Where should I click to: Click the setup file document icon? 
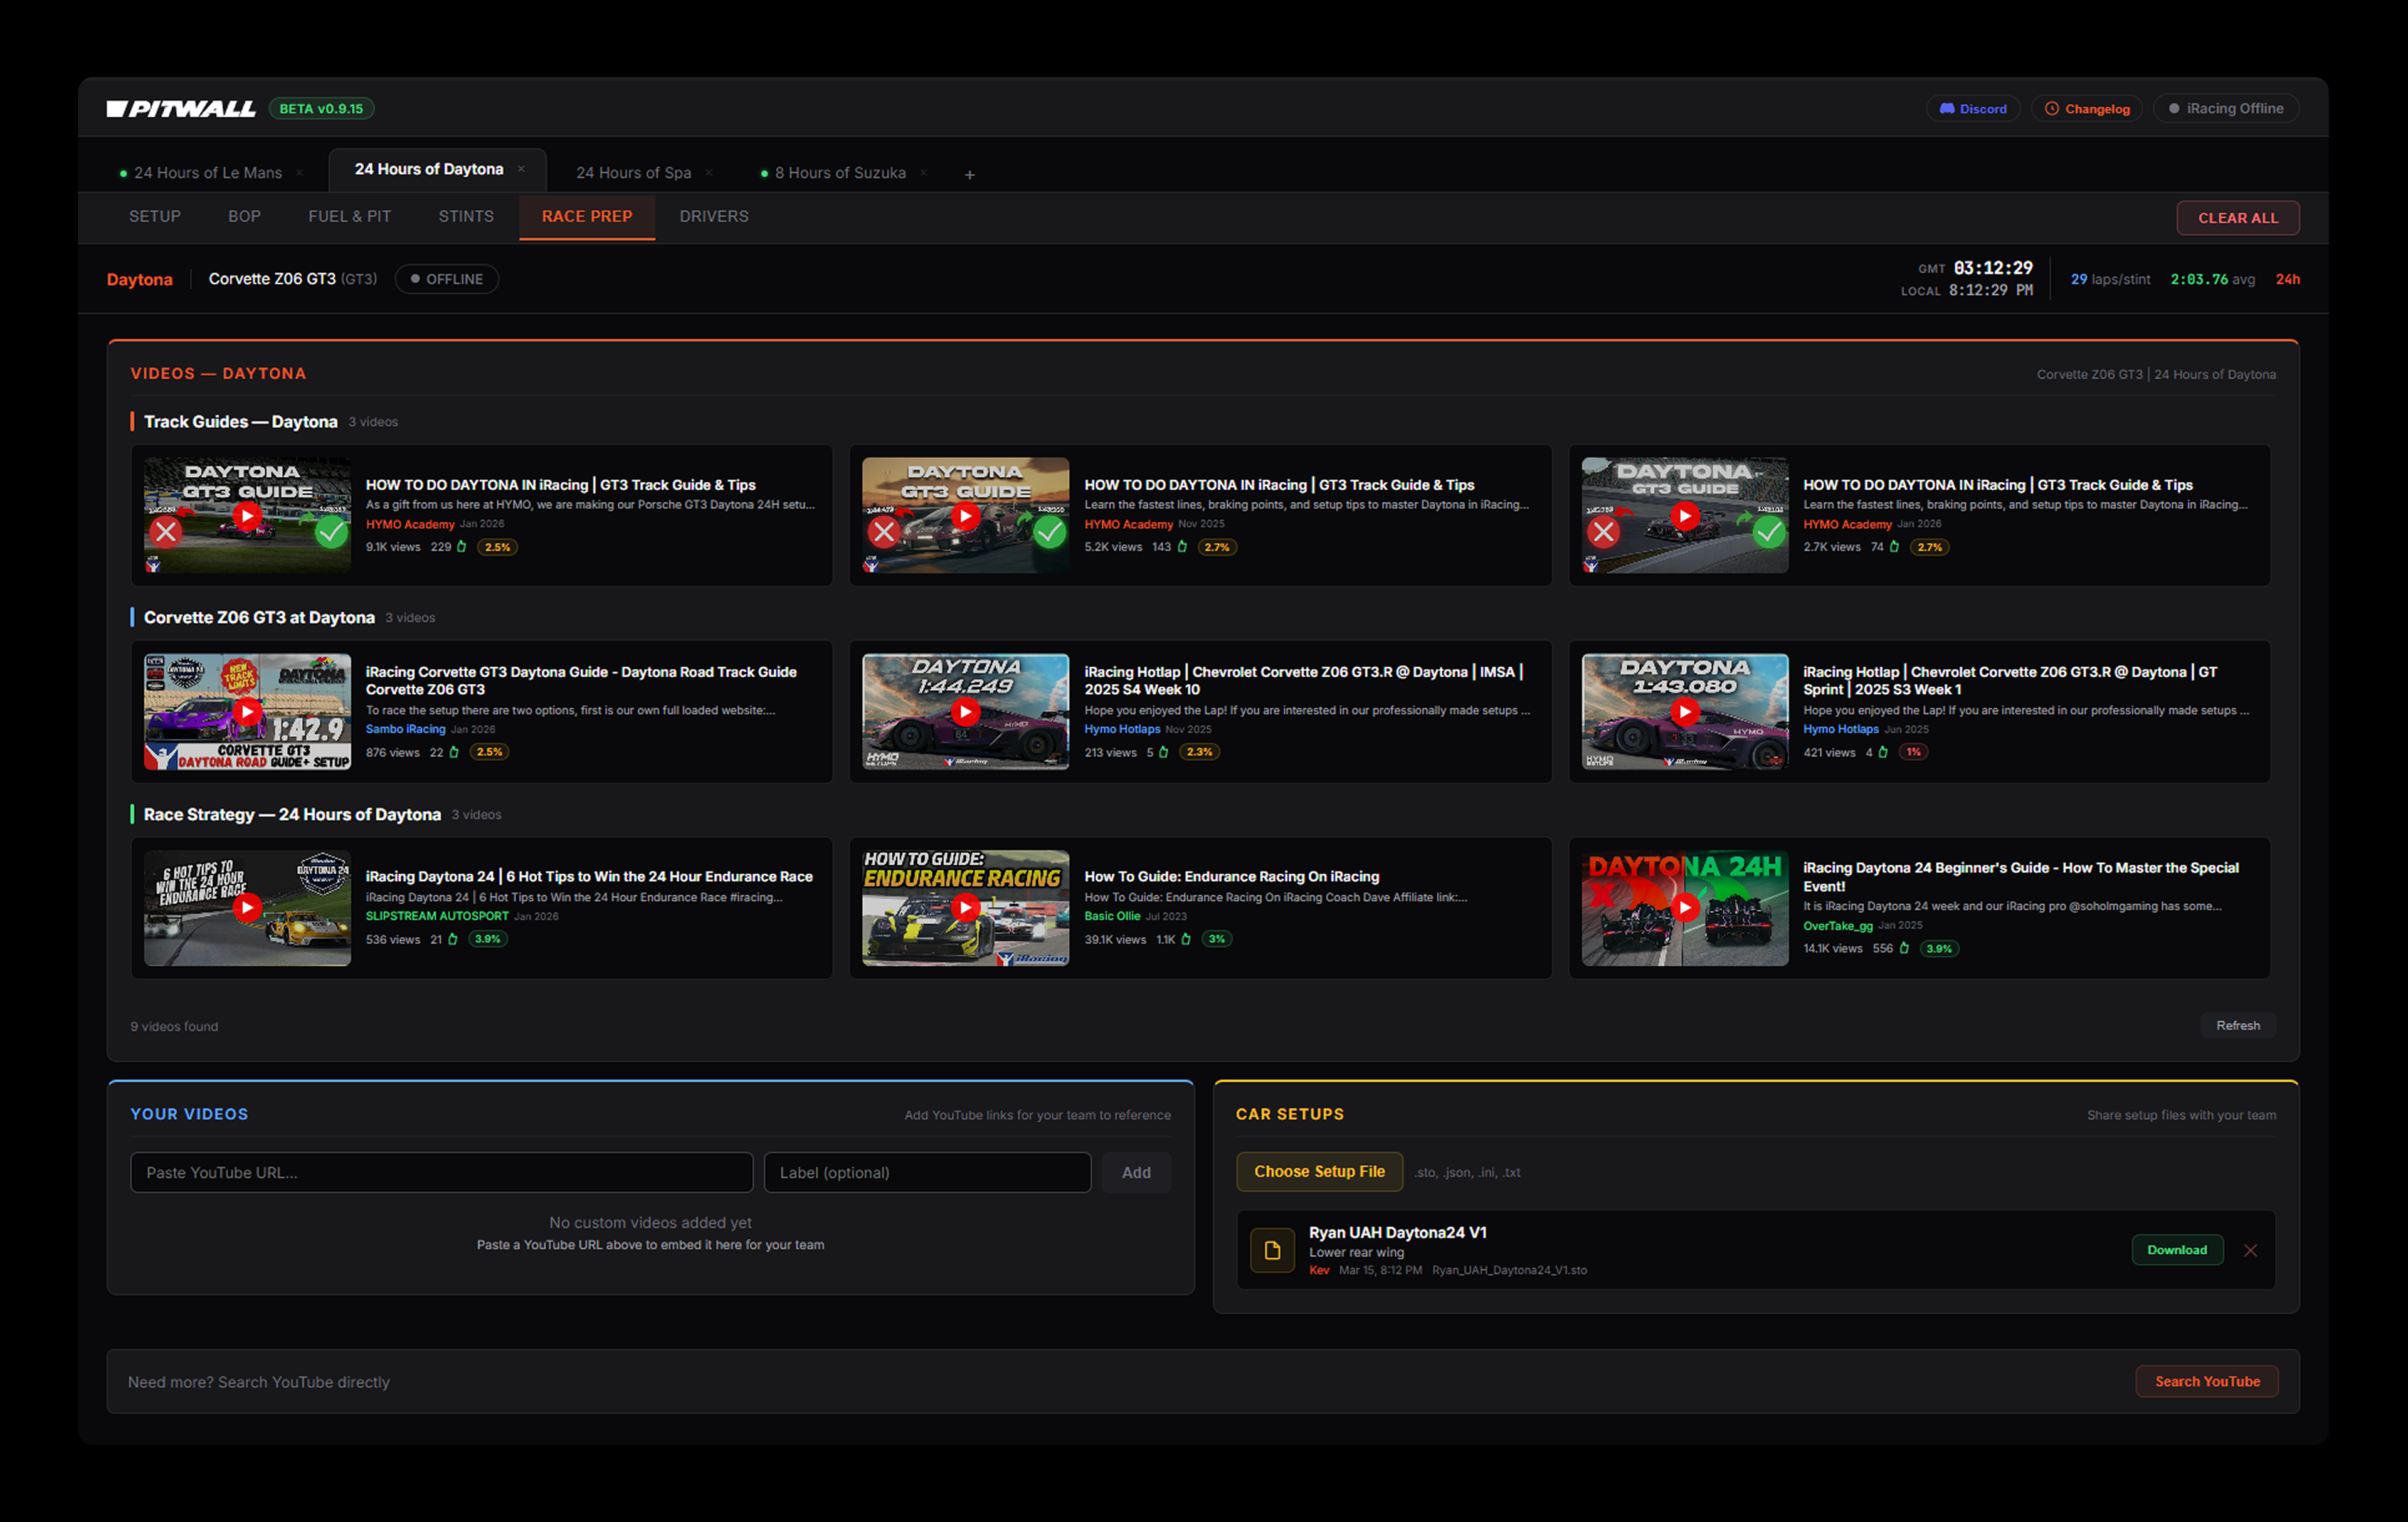coord(1272,1250)
